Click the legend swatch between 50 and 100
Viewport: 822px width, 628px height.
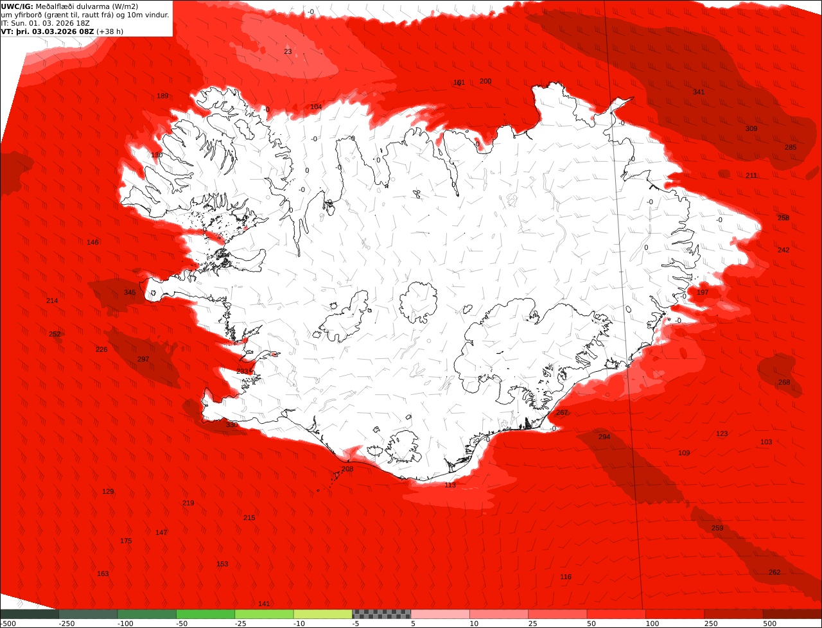click(x=616, y=614)
